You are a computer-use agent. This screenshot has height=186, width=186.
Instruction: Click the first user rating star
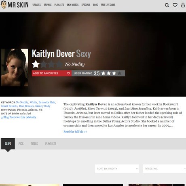pyautogui.click(x=104, y=73)
